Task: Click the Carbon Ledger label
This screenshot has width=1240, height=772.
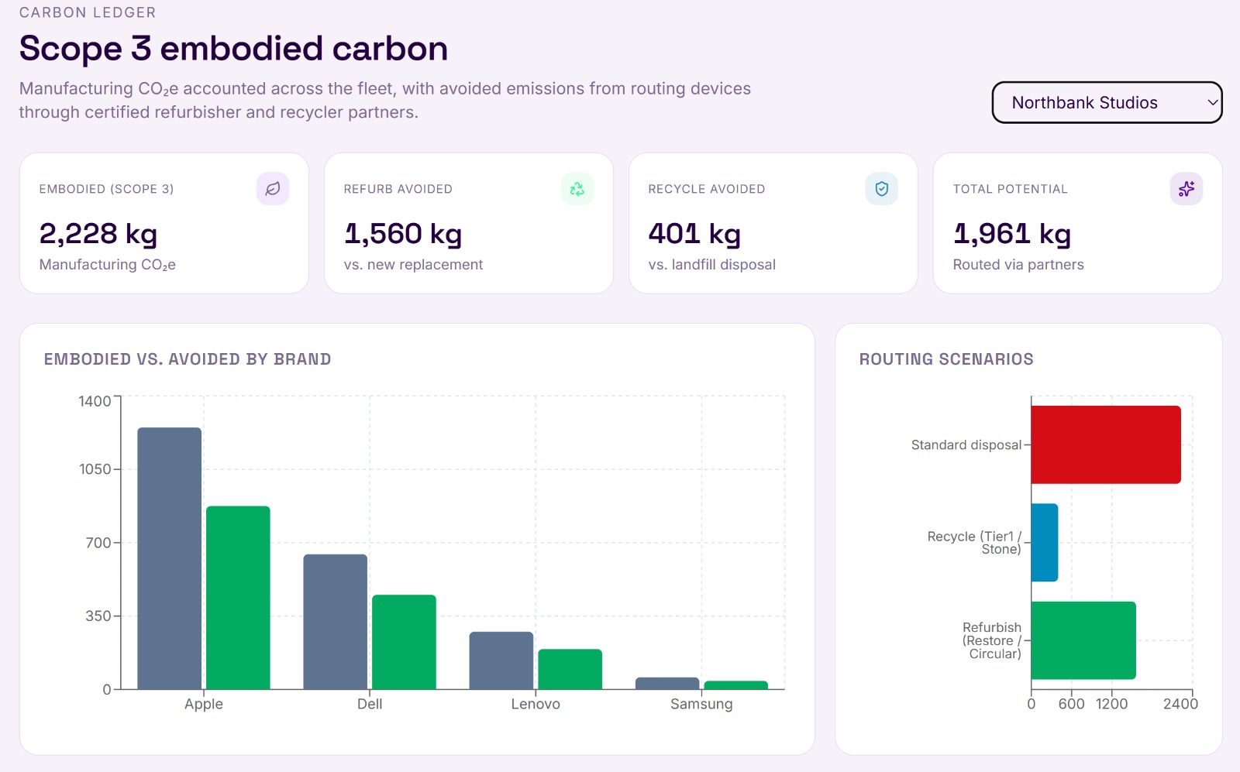Action: (88, 12)
